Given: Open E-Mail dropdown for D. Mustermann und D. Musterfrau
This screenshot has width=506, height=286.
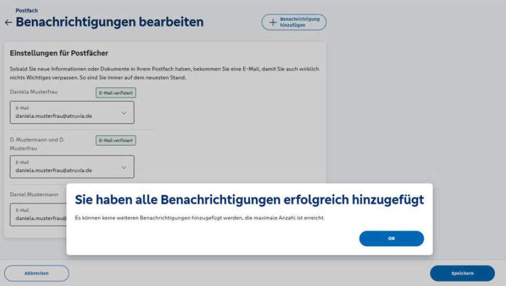Looking at the screenshot, I should (x=72, y=167).
